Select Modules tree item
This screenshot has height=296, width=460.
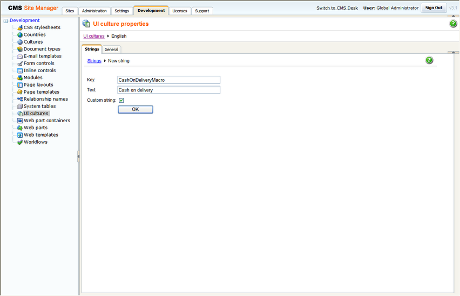[x=33, y=77]
